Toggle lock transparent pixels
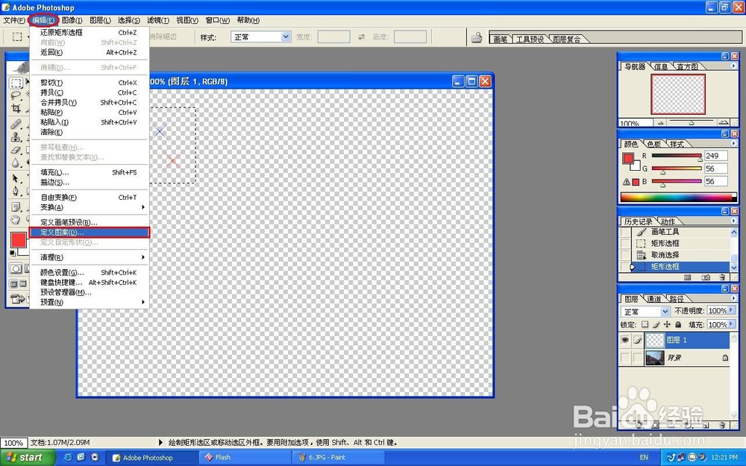 [x=645, y=324]
